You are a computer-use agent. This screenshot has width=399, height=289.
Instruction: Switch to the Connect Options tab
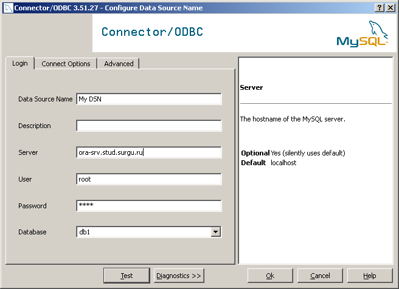pyautogui.click(x=66, y=64)
